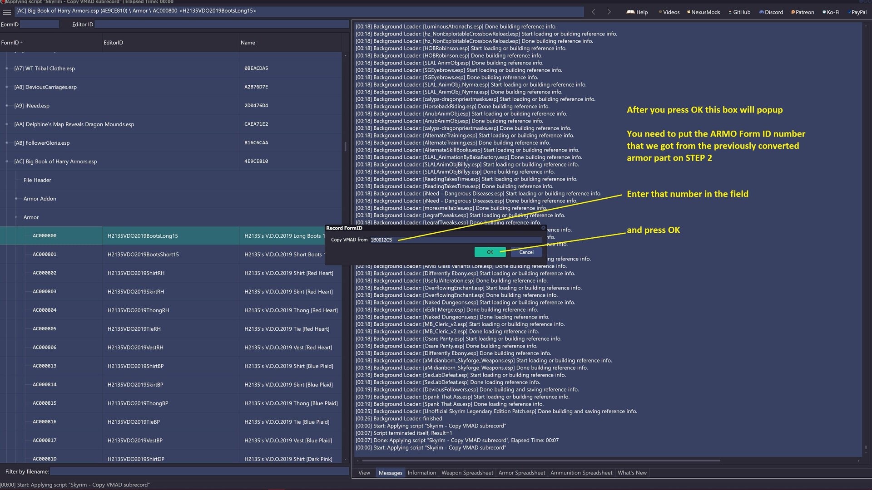The image size is (872, 490).
Task: Expand Delphine's Map Reveals Dragon Mounds.esp node
Action: point(7,124)
